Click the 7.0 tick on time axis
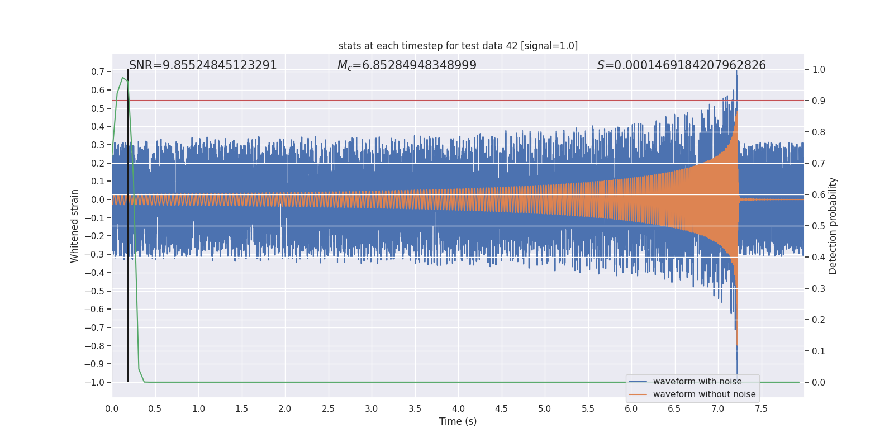 (x=718, y=408)
